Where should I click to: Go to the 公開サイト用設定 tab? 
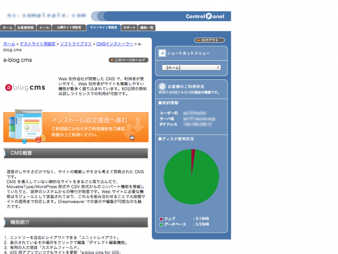point(69,27)
